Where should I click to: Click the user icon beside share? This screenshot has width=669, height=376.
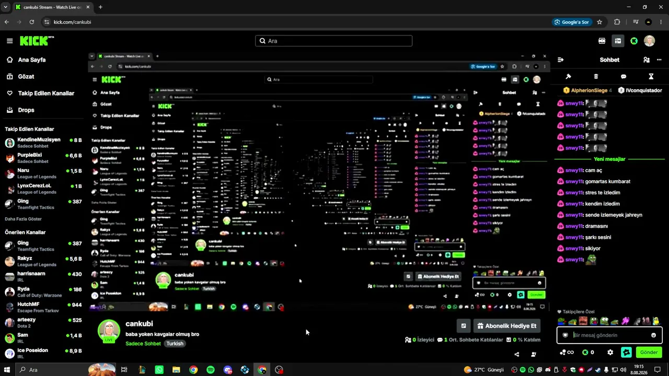(x=533, y=354)
